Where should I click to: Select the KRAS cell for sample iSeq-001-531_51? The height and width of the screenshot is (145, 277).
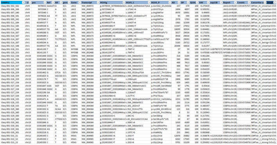(73, 136)
